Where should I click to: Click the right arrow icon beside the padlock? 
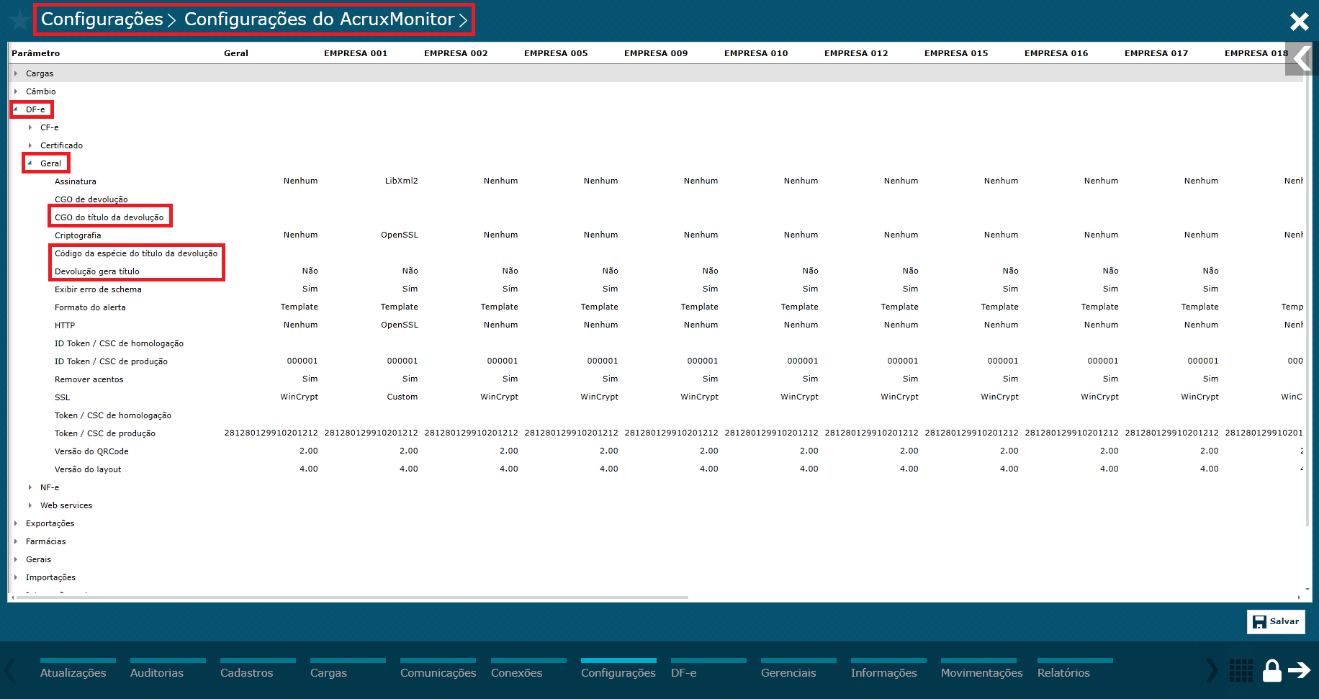[1300, 671]
